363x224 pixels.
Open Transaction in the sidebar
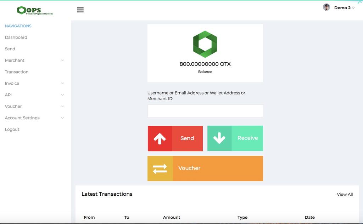(17, 72)
